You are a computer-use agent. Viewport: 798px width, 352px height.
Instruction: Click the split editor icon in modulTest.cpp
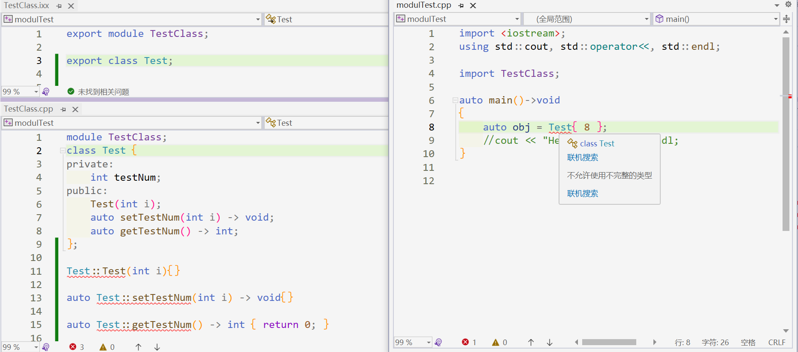tap(786, 19)
